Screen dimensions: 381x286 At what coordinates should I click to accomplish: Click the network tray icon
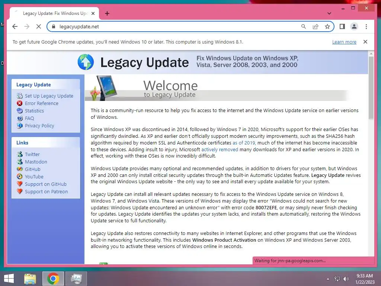click(x=337, y=279)
